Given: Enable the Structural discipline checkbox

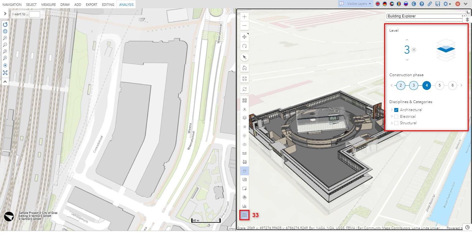Looking at the screenshot, I should click(396, 123).
